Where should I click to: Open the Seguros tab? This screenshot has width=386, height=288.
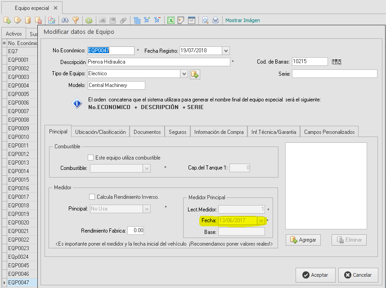(178, 132)
